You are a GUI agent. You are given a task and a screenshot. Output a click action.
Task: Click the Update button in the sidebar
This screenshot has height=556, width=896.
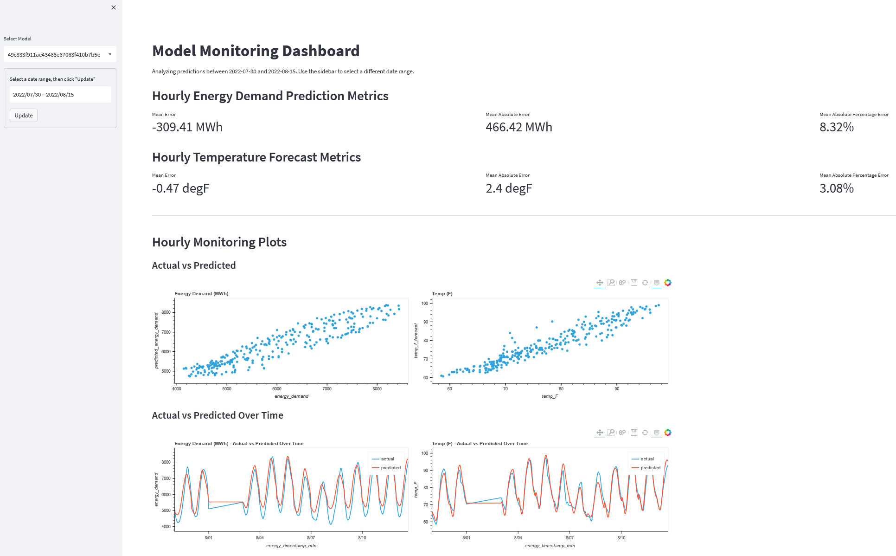tap(23, 115)
